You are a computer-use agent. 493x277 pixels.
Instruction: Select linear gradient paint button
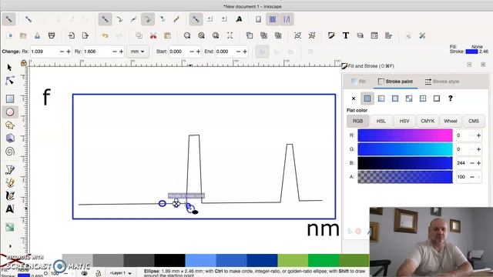point(381,98)
